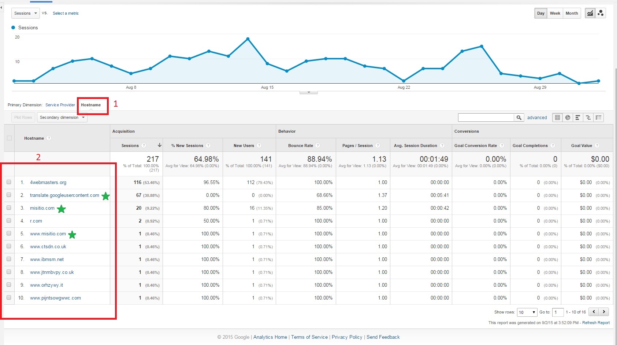Viewport: 617px width, 345px height.
Task: Open help icon next to Goal Completions
Action: click(553, 146)
